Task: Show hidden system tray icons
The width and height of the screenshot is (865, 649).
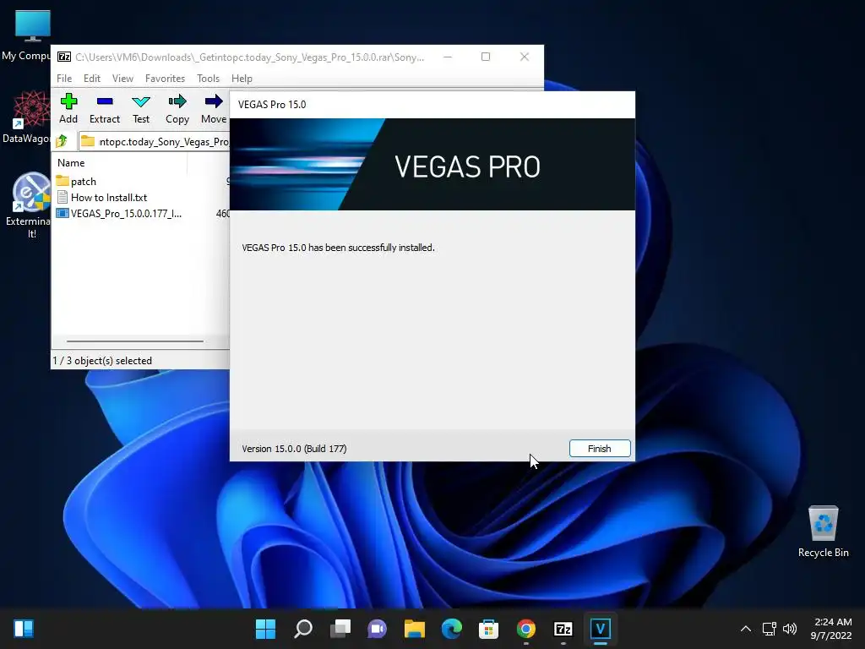Action: [x=745, y=629]
